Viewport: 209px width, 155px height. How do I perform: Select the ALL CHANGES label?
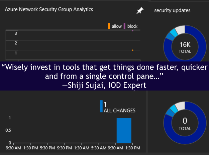coord(120,111)
